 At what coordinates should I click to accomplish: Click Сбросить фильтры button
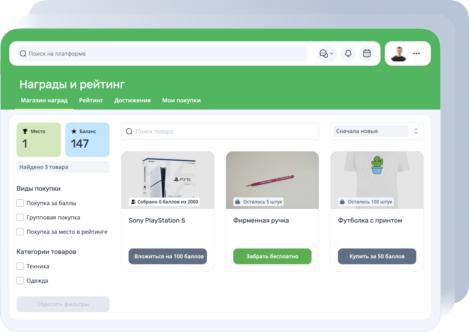pos(63,304)
